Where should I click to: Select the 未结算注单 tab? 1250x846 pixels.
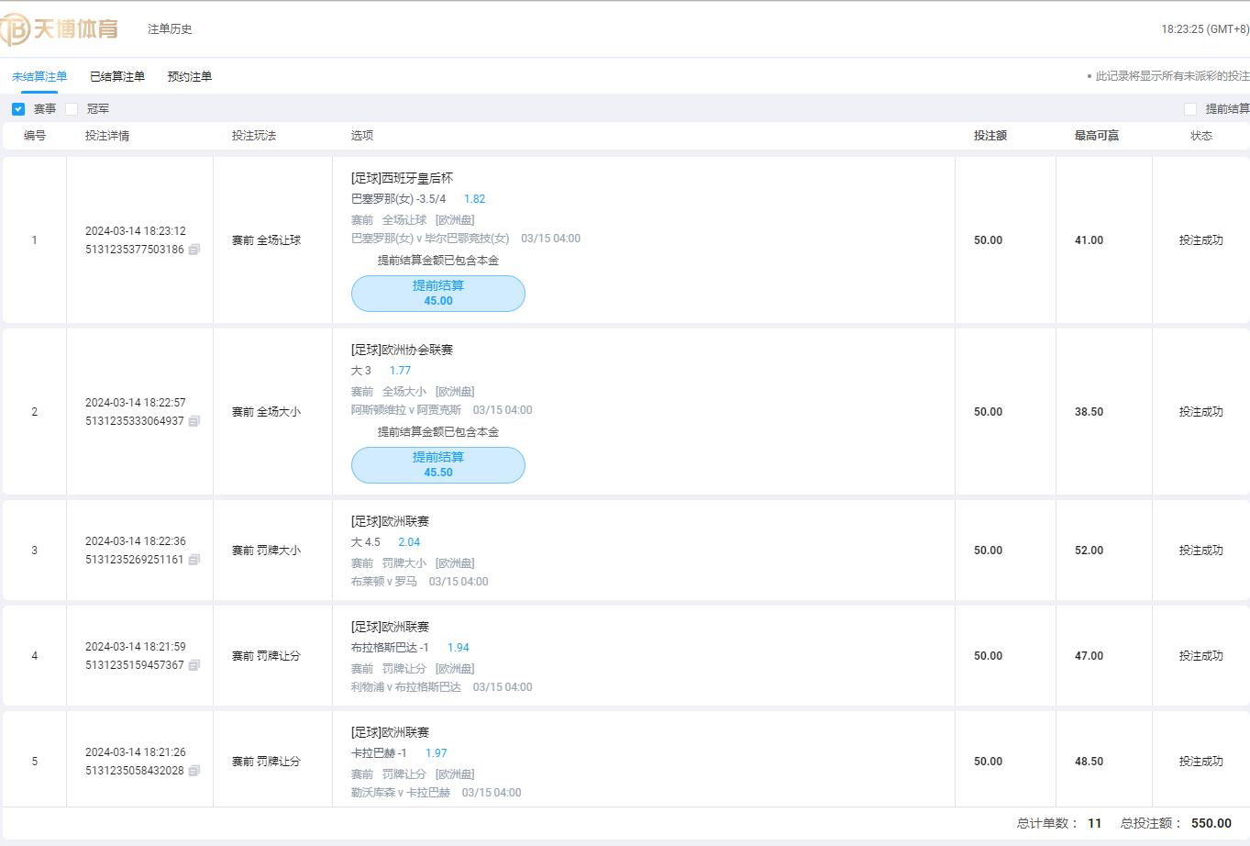click(39, 77)
